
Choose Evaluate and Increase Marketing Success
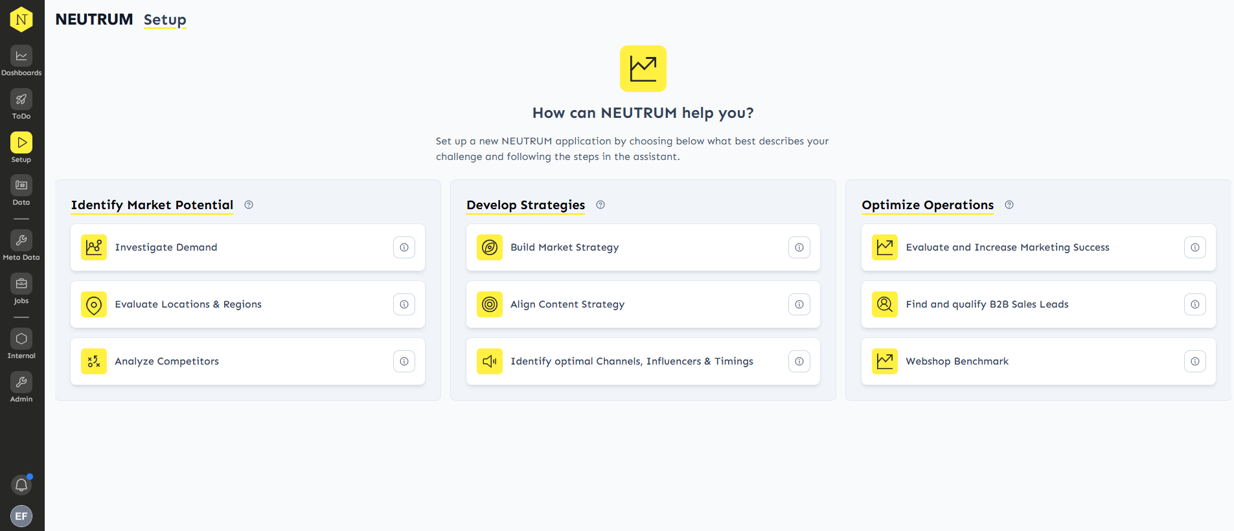click(x=1038, y=247)
